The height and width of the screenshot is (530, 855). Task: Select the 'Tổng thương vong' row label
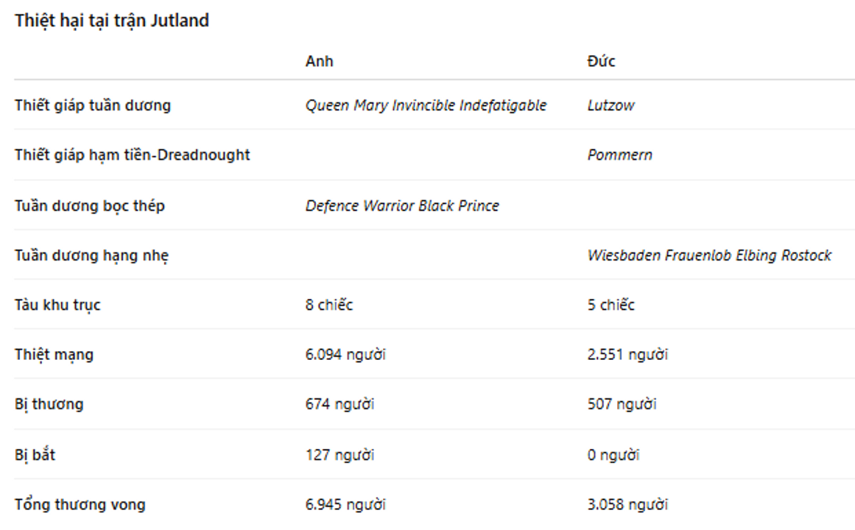pos(80,505)
